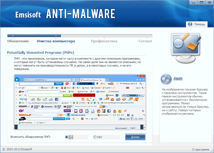The image size is (214, 153).
Task: Go to the Обновление wizard step
Action: pos(18,41)
